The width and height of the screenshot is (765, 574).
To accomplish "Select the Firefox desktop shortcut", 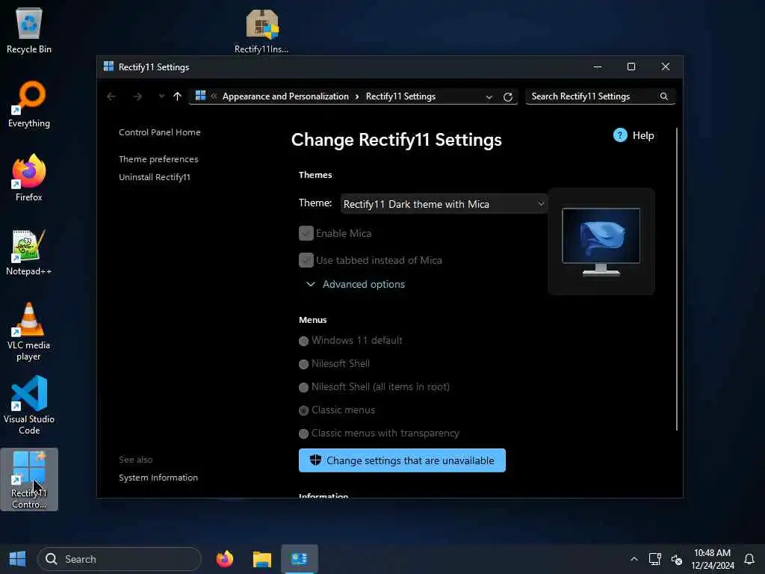I will pos(29,178).
